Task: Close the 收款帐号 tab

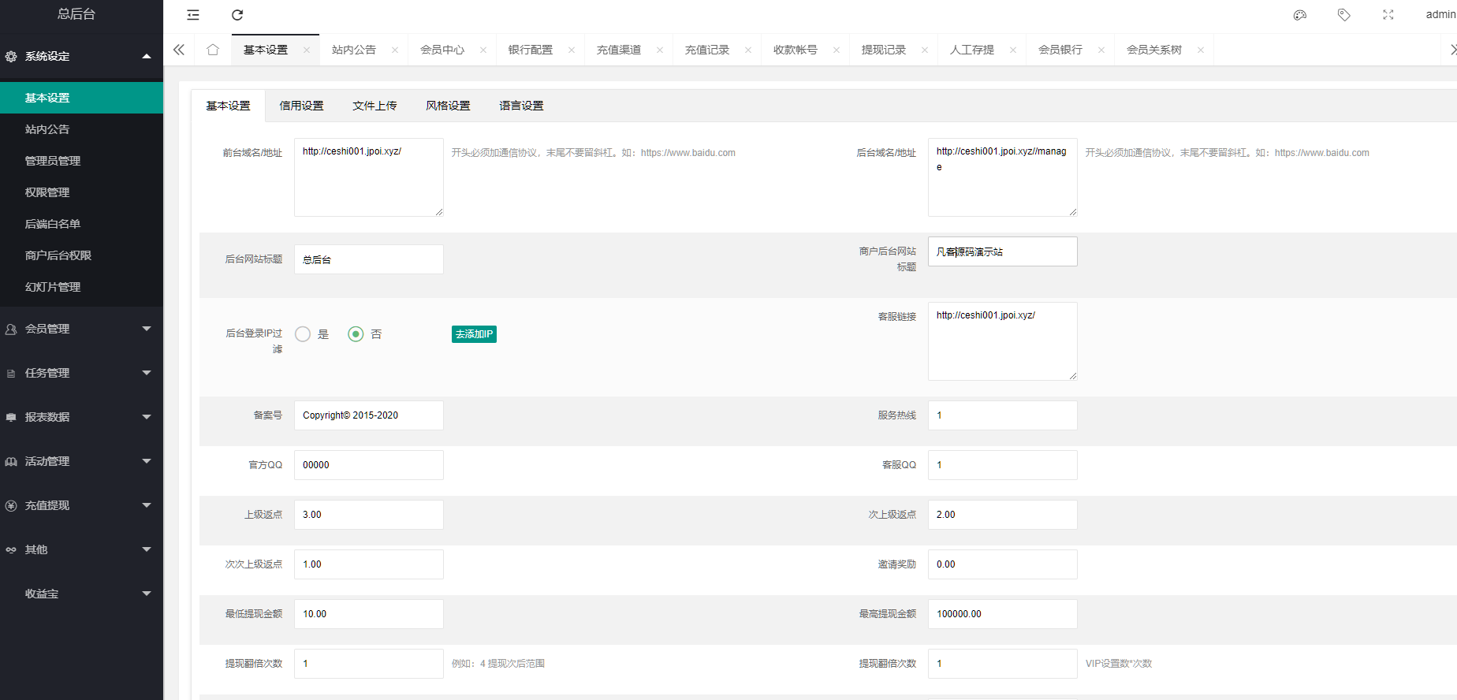Action: (x=837, y=50)
